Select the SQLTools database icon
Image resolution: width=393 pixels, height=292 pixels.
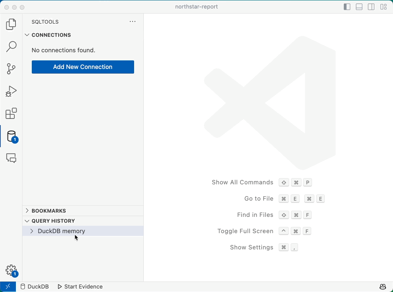click(x=11, y=136)
